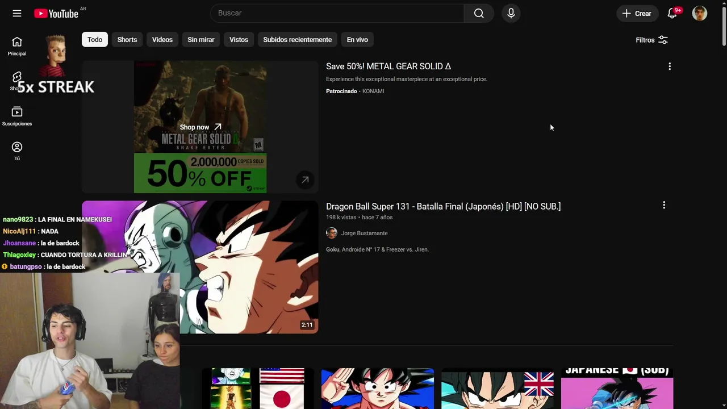The width and height of the screenshot is (727, 409).
Task: Click Shop now on the ad
Action: point(200,127)
